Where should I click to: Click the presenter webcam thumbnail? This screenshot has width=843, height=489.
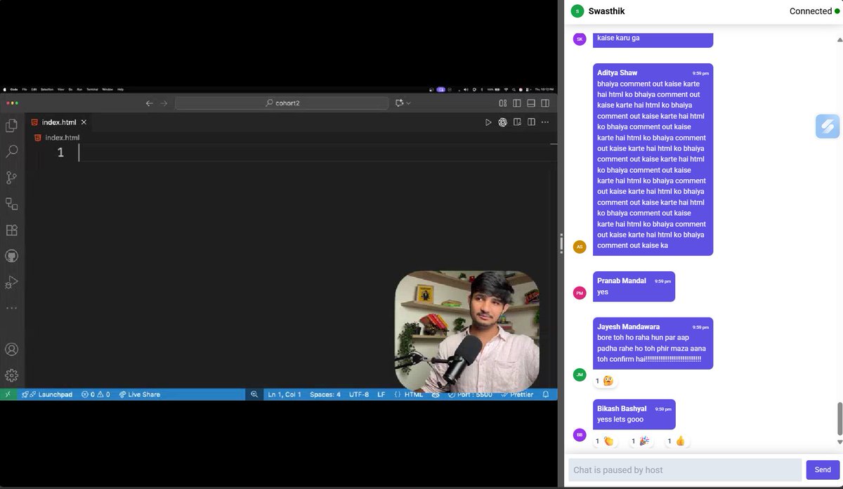coord(467,331)
